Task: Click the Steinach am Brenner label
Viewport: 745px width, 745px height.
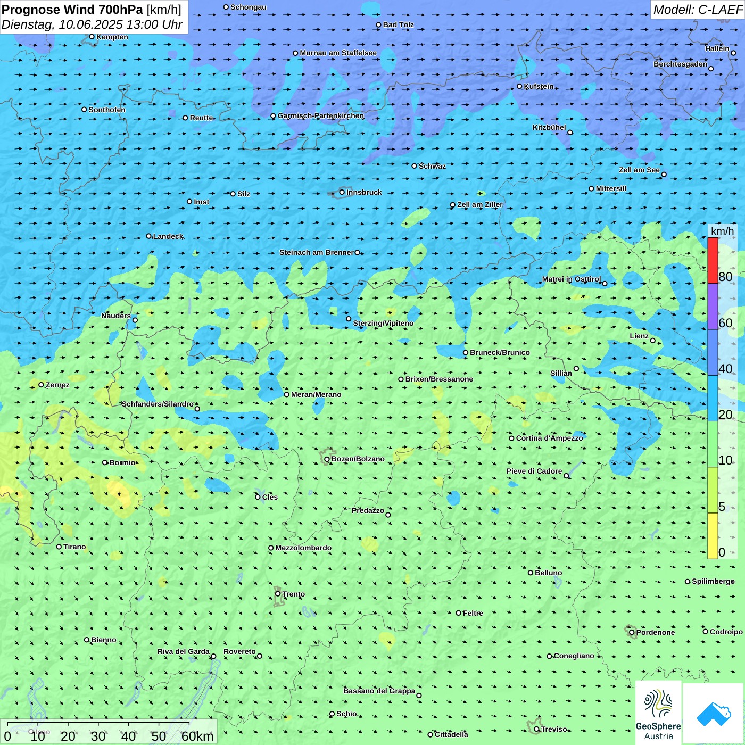Action: (317, 252)
